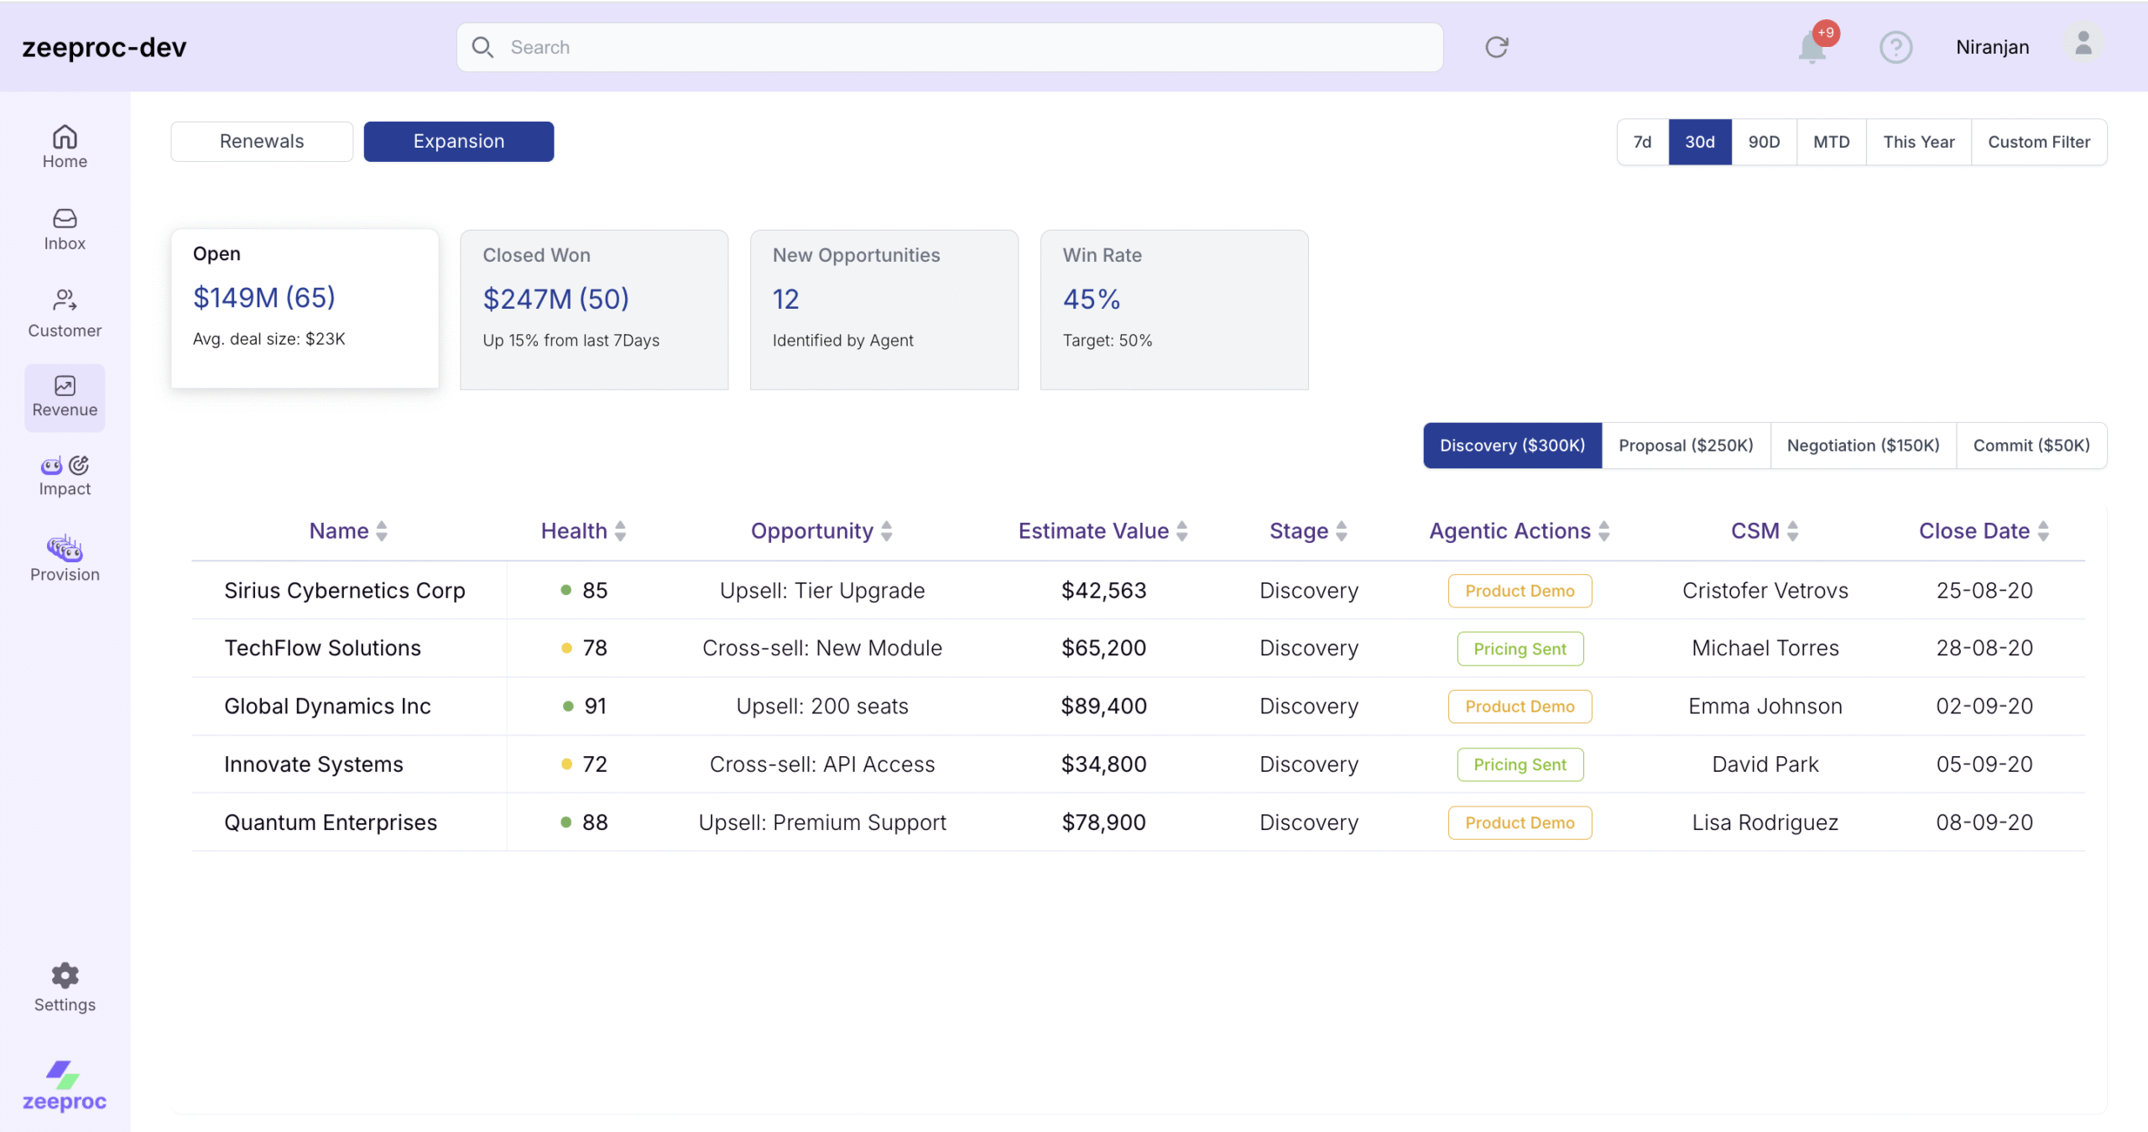Select the 7d time range toggle
The width and height of the screenshot is (2148, 1132).
click(1642, 142)
